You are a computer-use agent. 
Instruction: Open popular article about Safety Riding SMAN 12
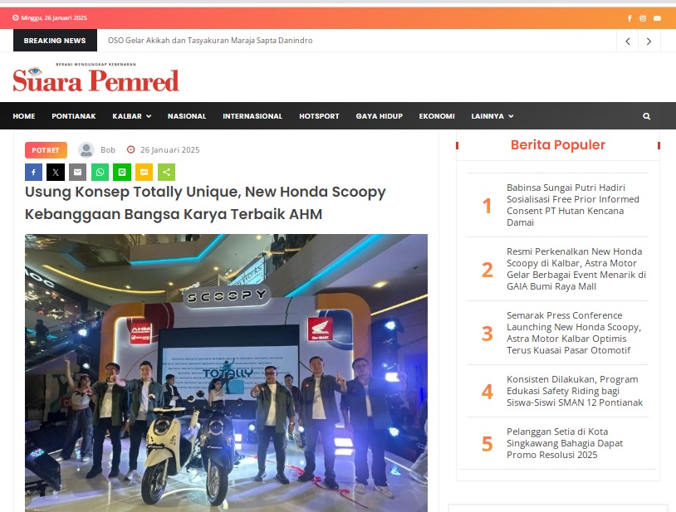click(574, 391)
